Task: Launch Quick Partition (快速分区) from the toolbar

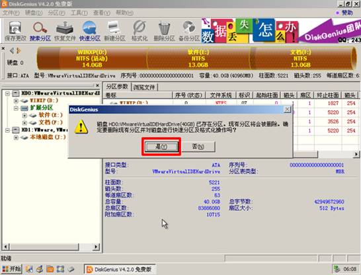Action: pyautogui.click(x=90, y=31)
